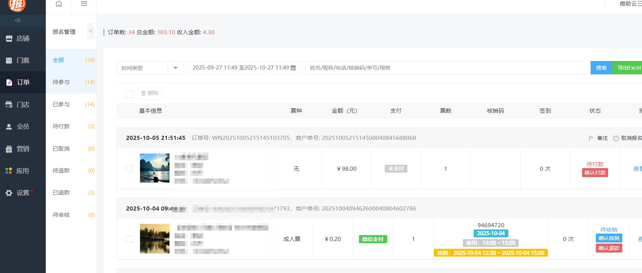Switch to the 待付款 filter tab

click(x=61, y=126)
